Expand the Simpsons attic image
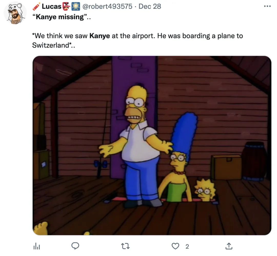 pos(152,145)
